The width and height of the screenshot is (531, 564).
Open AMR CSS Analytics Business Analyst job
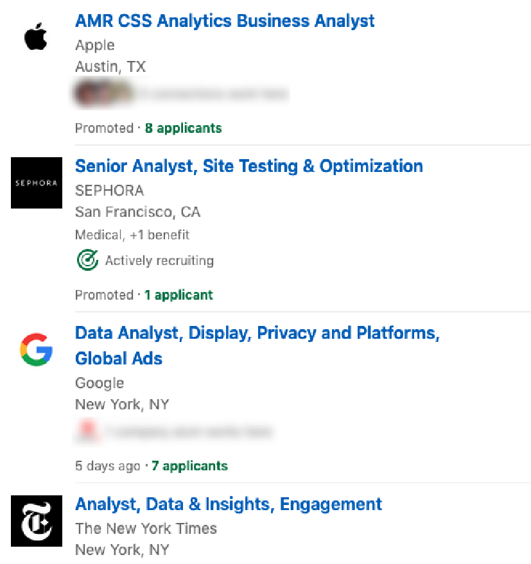[225, 21]
